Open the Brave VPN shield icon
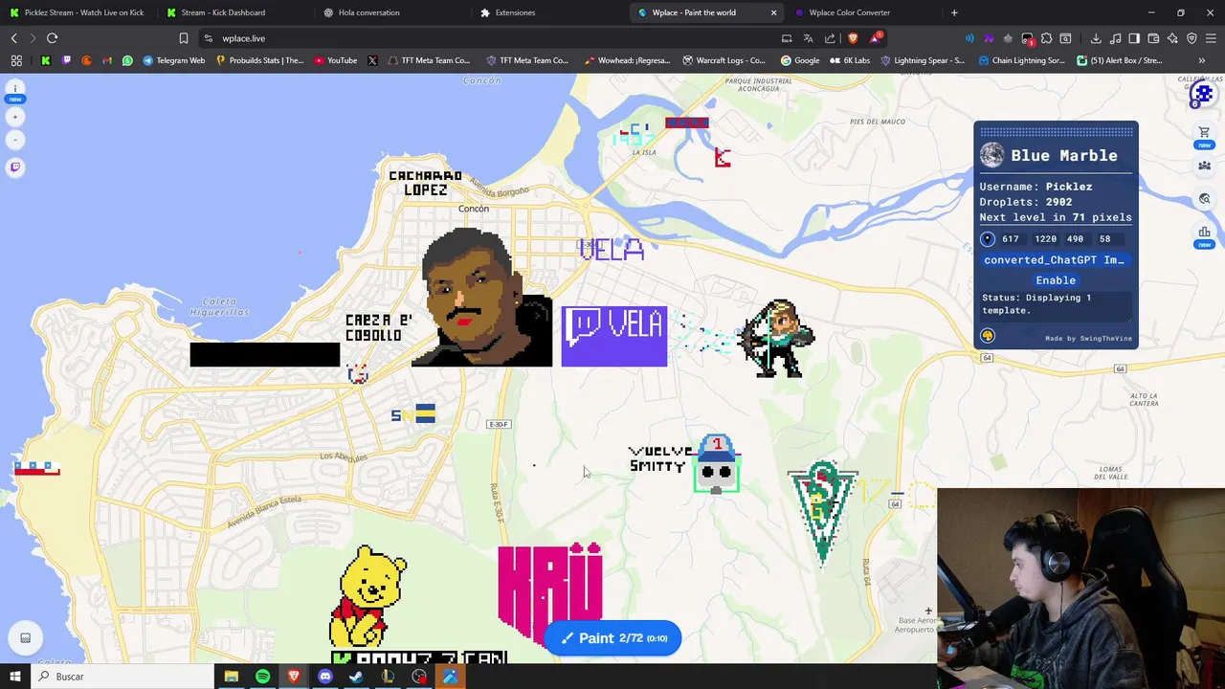Screen dimensions: 1225x689 (x=1192, y=38)
